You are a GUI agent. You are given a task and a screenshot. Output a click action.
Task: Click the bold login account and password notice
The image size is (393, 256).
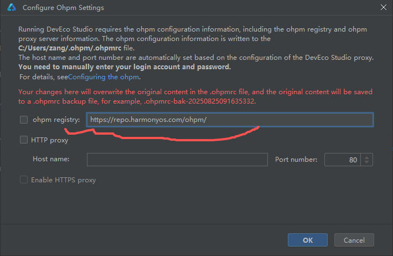(x=125, y=67)
